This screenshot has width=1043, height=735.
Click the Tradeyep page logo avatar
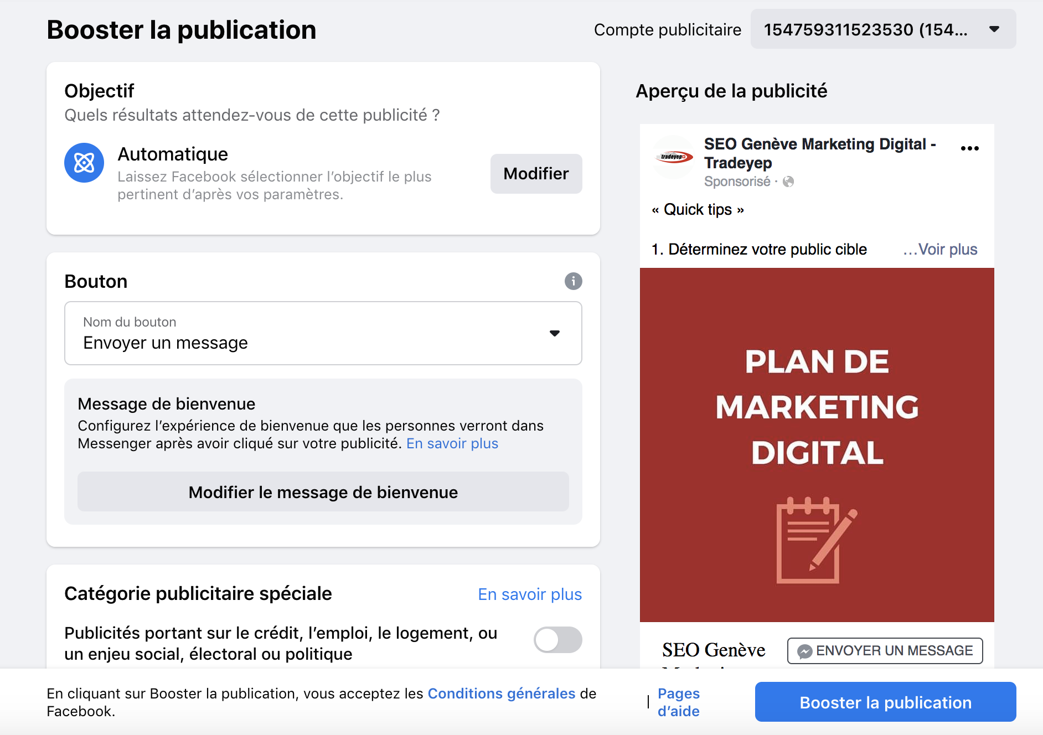click(673, 157)
